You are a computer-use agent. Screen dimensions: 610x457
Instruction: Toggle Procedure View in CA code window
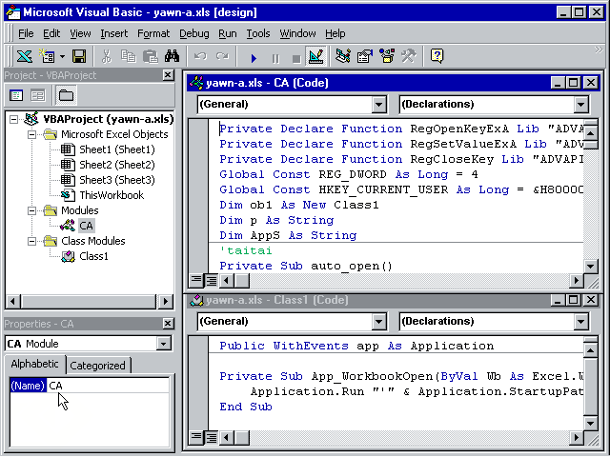click(x=196, y=280)
